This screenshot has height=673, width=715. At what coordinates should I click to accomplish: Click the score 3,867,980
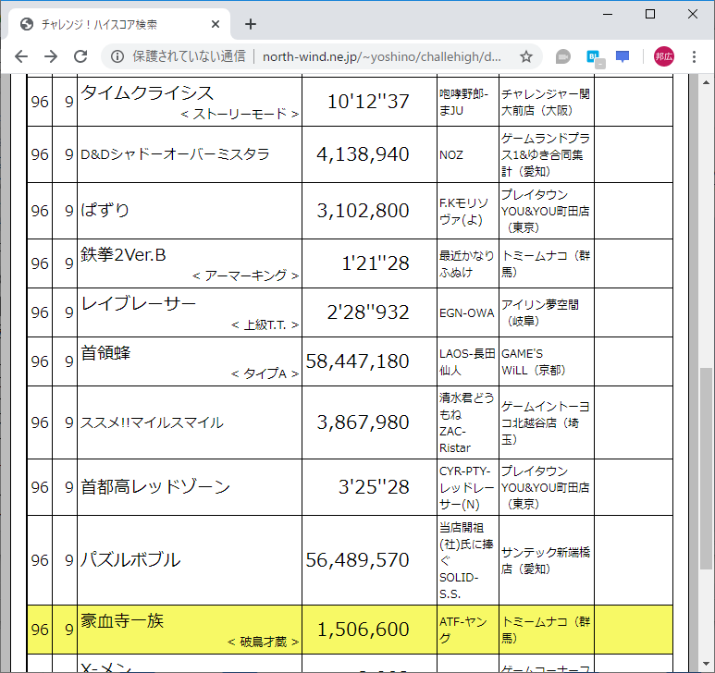[363, 422]
